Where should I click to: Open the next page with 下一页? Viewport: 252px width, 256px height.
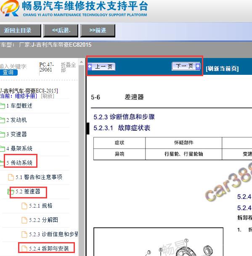pyautogui.click(x=186, y=66)
